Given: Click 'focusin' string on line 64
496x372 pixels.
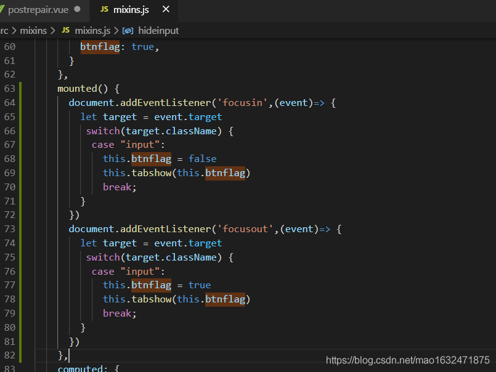Looking at the screenshot, I should 243,103.
